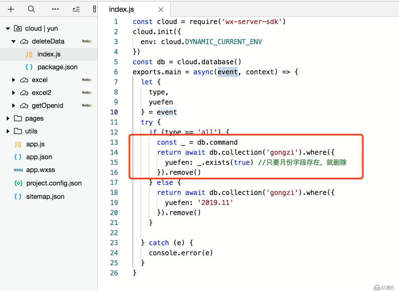
Task: Close the index.js editor tab
Action: pyautogui.click(x=161, y=9)
